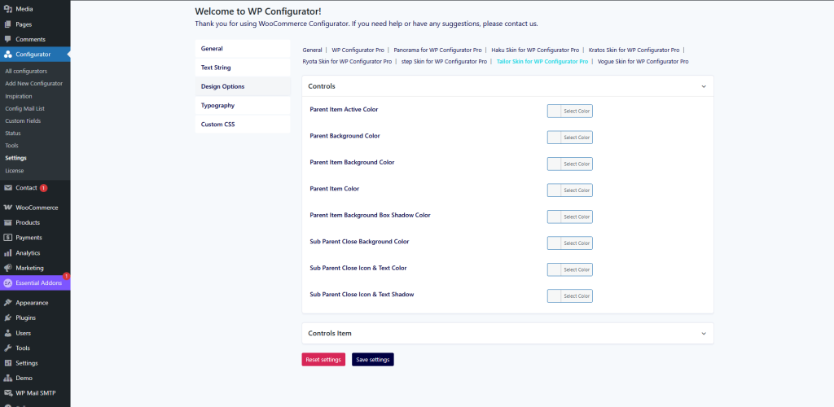The height and width of the screenshot is (407, 834).
Task: Click the General skin link
Action: click(312, 50)
